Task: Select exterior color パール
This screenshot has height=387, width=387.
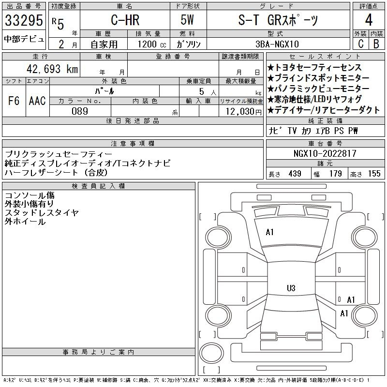Action: [104, 91]
